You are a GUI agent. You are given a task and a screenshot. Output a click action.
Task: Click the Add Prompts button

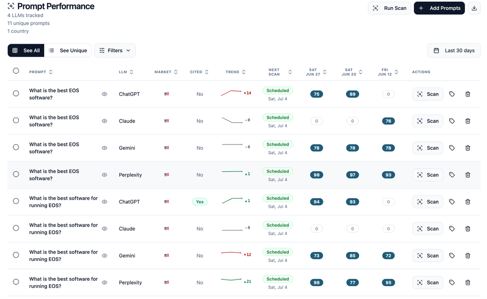point(439,8)
